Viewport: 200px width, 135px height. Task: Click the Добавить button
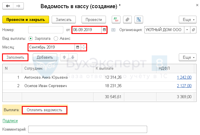(x=45, y=57)
